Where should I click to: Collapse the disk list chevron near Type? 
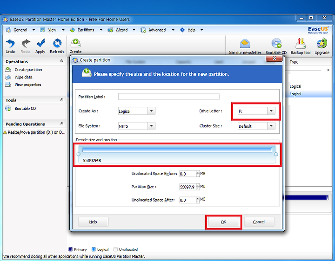pyautogui.click(x=328, y=70)
